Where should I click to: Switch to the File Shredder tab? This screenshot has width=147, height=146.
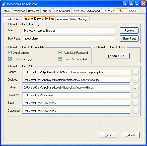[62, 11]
